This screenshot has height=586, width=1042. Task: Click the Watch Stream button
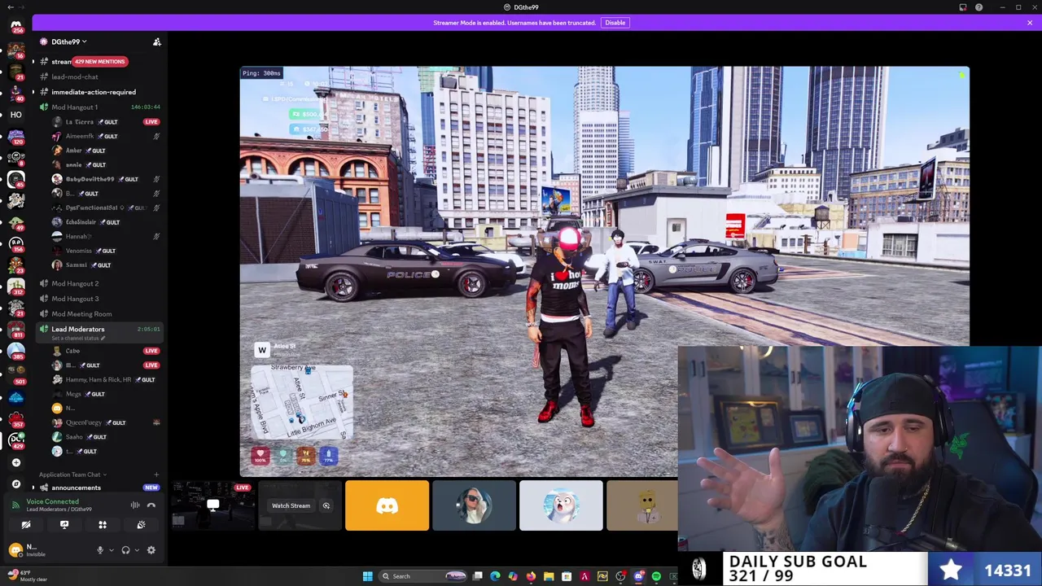tap(291, 505)
